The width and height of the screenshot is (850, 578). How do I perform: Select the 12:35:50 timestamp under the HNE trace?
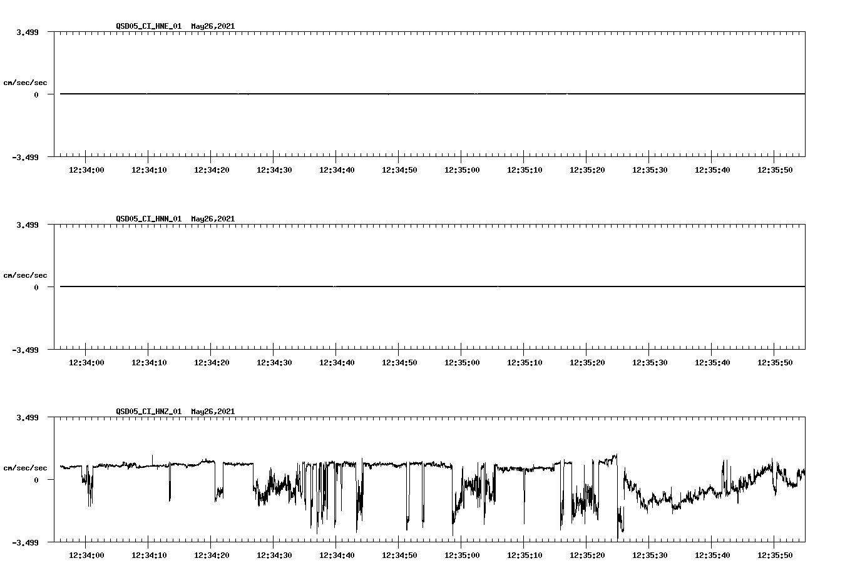[775, 169]
